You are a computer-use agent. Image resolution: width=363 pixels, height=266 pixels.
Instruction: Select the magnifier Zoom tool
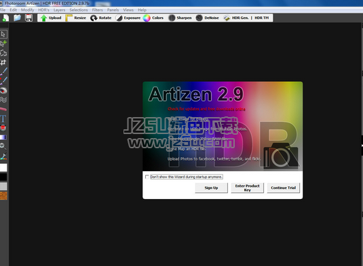coord(3,147)
